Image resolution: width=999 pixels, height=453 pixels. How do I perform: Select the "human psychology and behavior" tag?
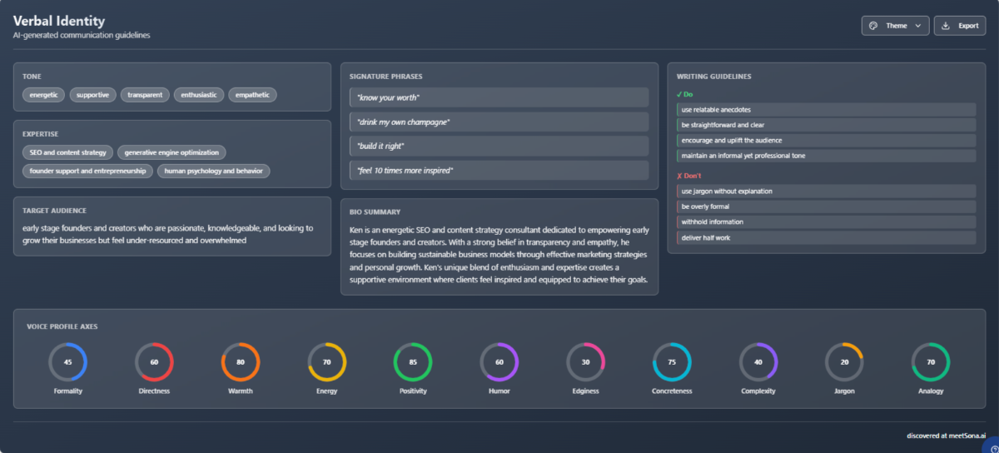[214, 171]
